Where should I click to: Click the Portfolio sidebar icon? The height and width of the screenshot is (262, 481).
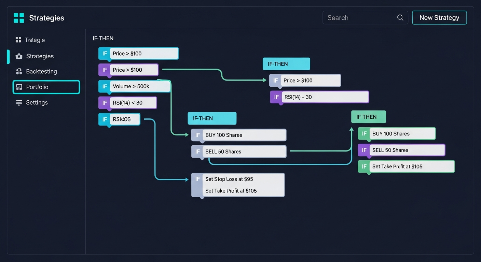(19, 87)
